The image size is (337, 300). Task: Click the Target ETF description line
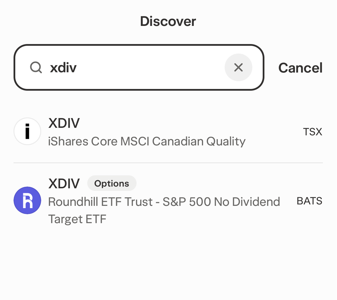77,219
